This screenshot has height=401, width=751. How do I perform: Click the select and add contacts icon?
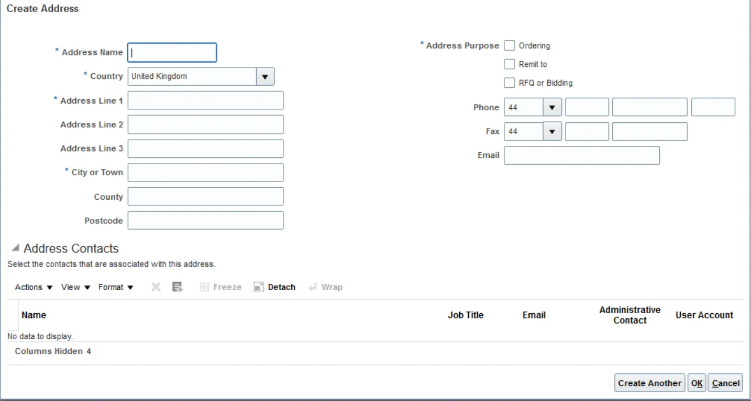tap(178, 287)
